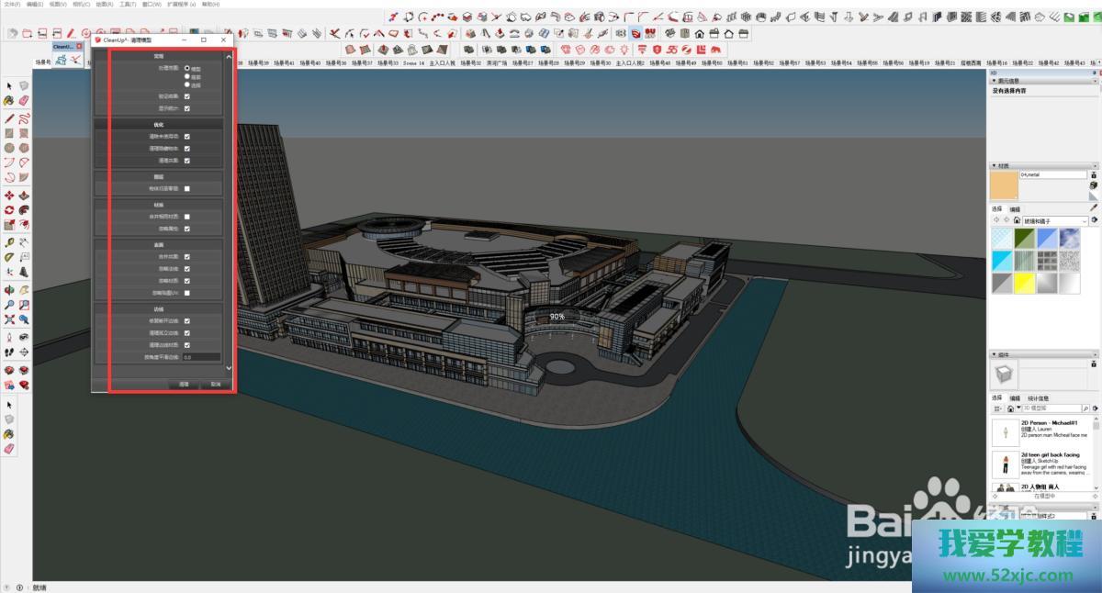Click the CleanUp dialog's clean button
The image size is (1102, 593).
[184, 384]
